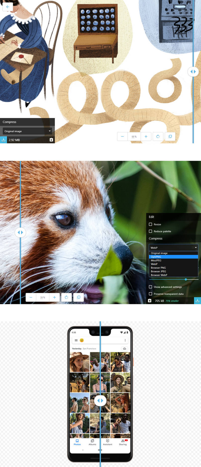This screenshot has width=201, height=467.
Task: Click the 69 % zoom value field
Action: point(134,137)
